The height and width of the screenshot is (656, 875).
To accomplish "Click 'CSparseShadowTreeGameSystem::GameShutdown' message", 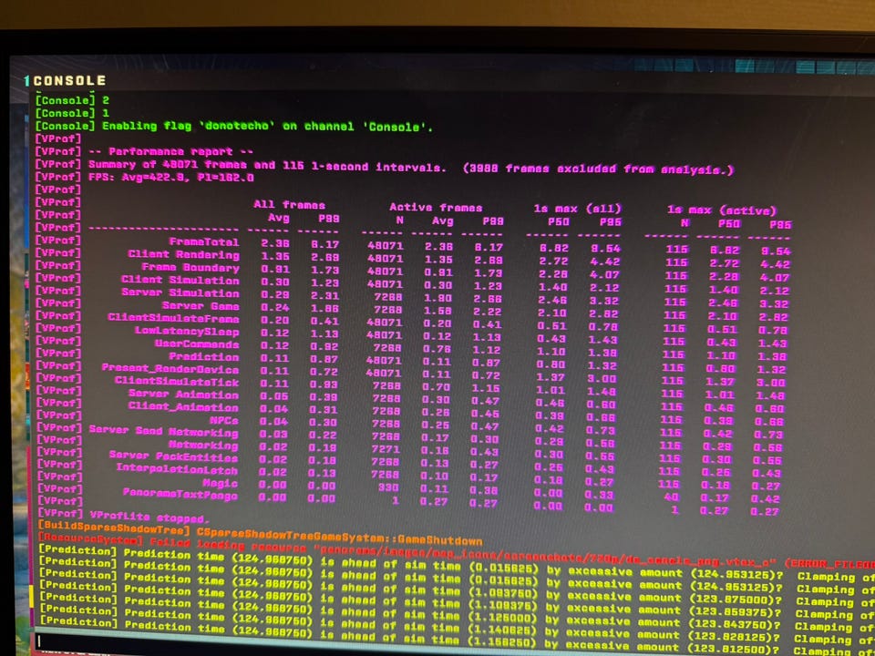I will [340, 538].
